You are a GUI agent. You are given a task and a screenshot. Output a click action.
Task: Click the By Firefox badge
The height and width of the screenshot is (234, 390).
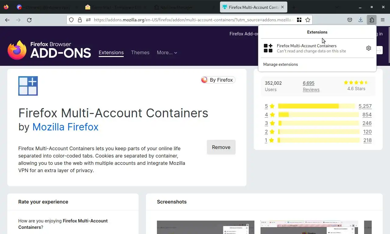218,80
